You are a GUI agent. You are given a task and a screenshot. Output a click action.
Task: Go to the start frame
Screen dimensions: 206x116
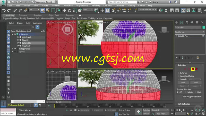(x=172, y=110)
